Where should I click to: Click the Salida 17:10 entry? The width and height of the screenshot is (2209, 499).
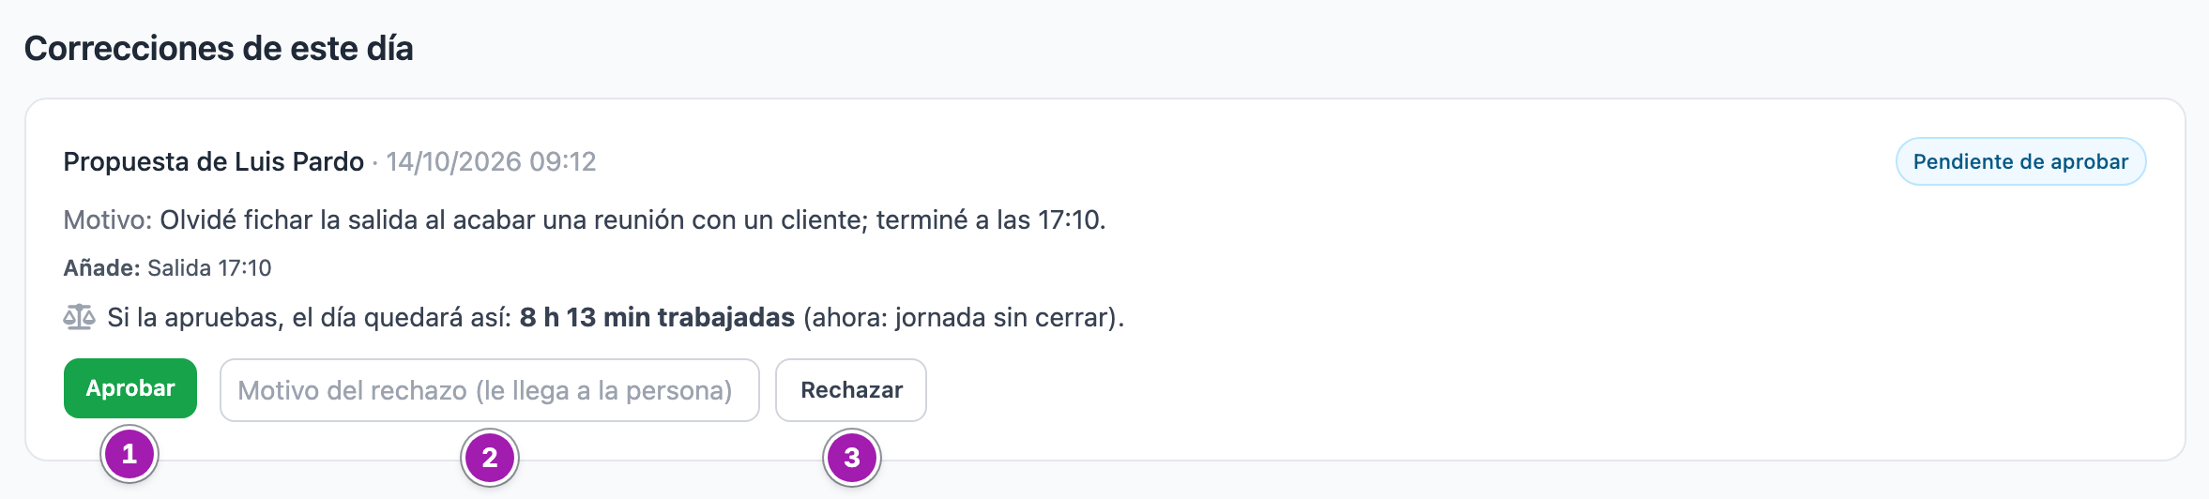pos(209,268)
